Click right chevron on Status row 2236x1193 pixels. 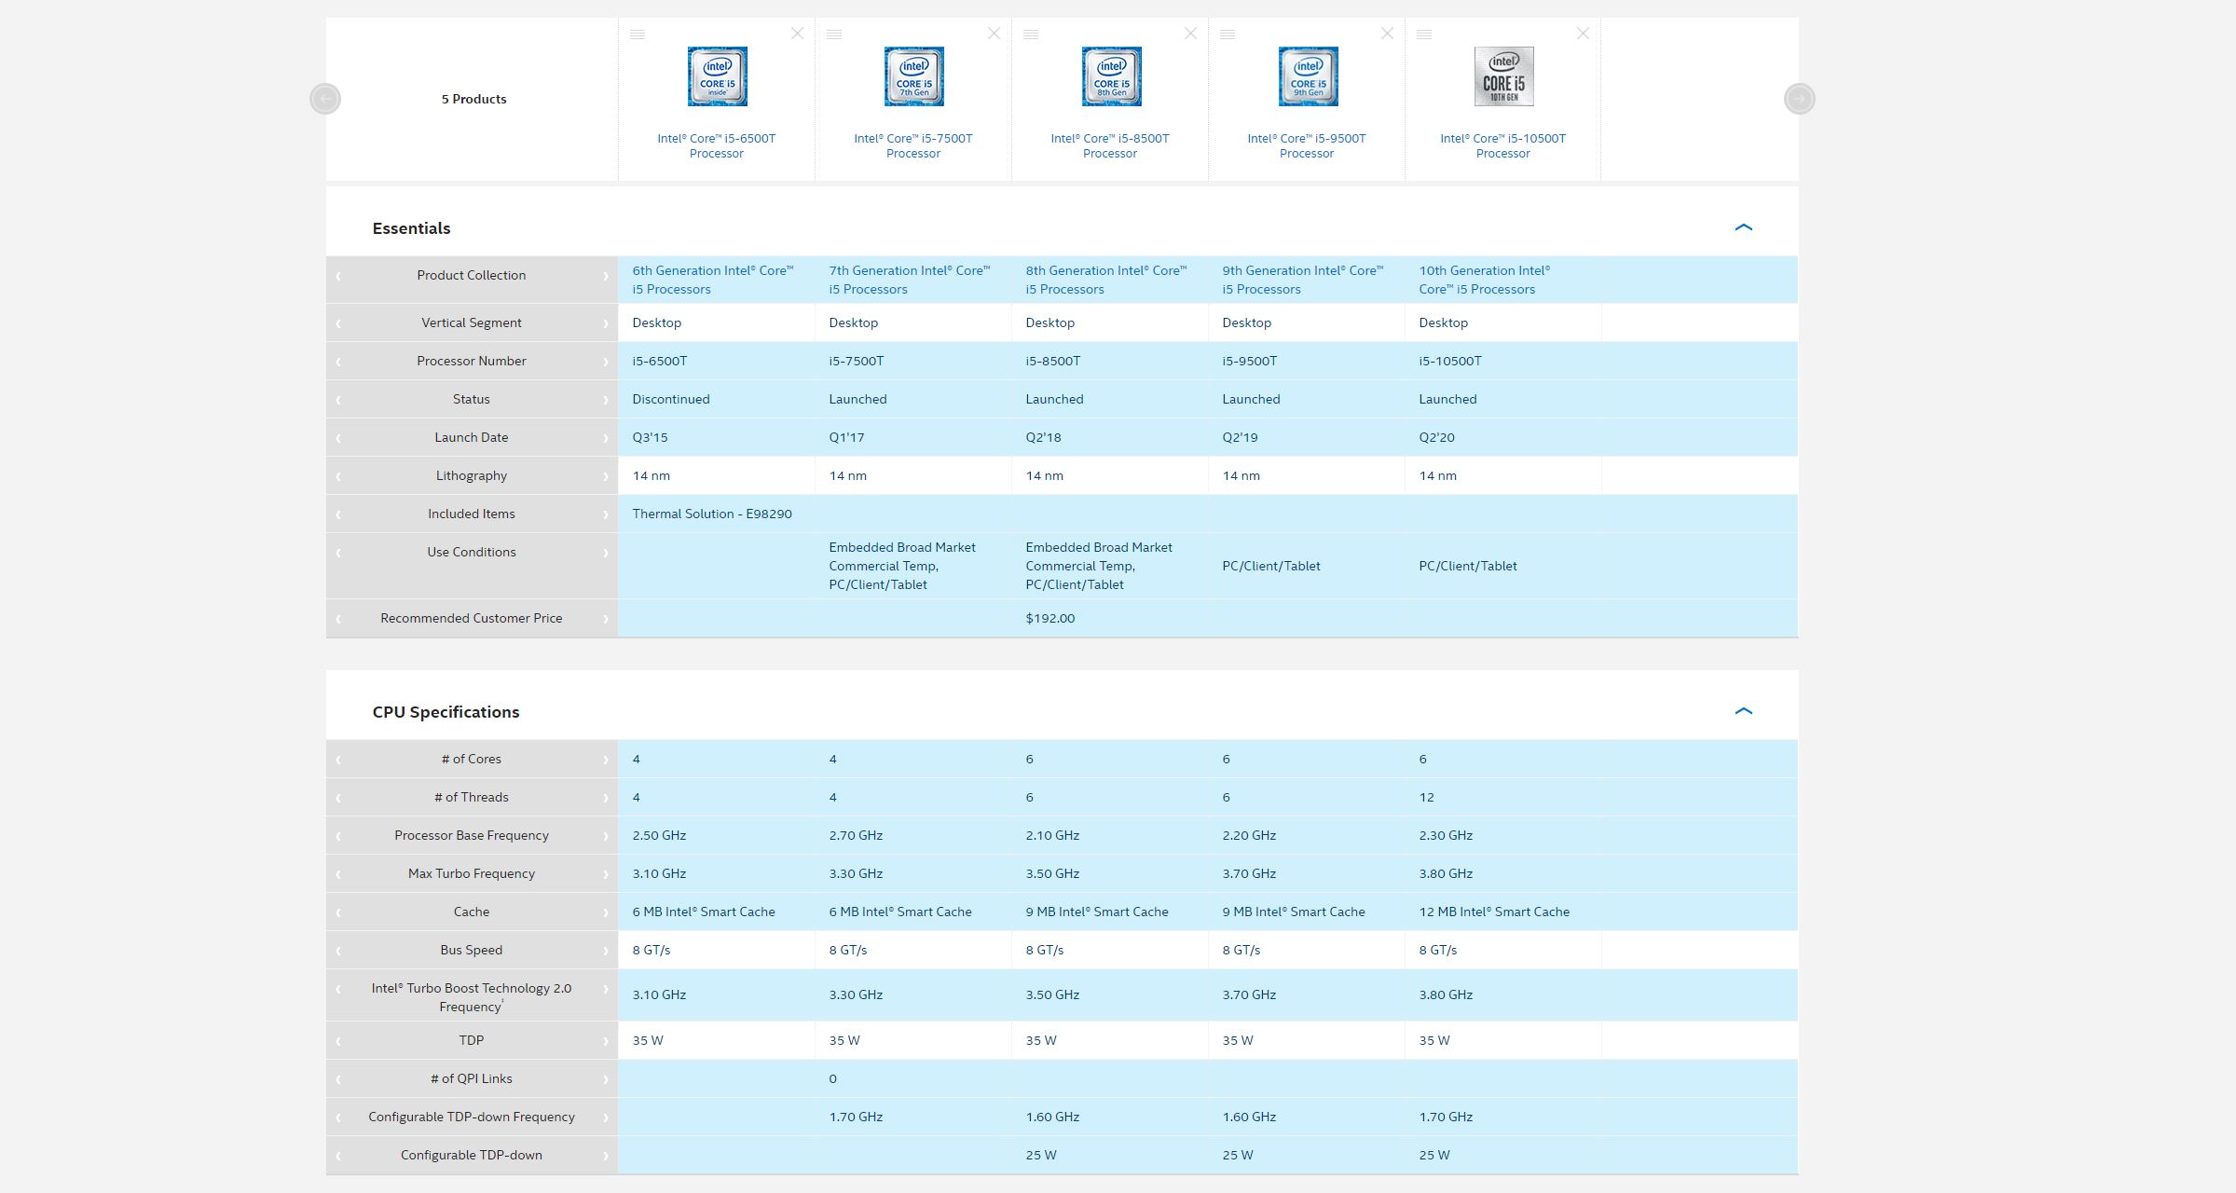tap(606, 400)
